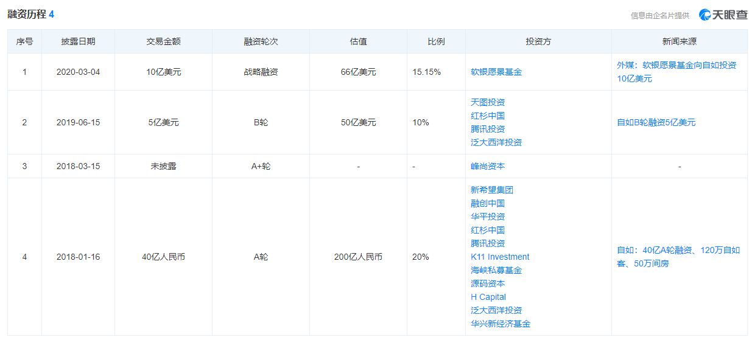Click the 披露日期 column header
The image size is (749, 337).
78,42
